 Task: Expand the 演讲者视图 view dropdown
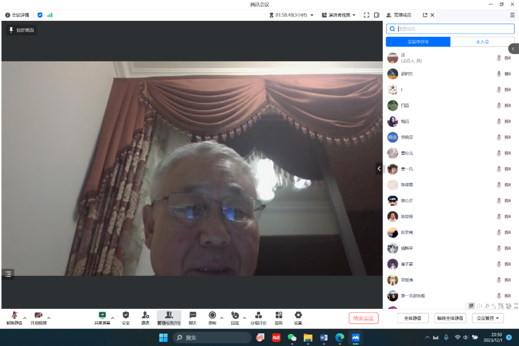pyautogui.click(x=339, y=15)
